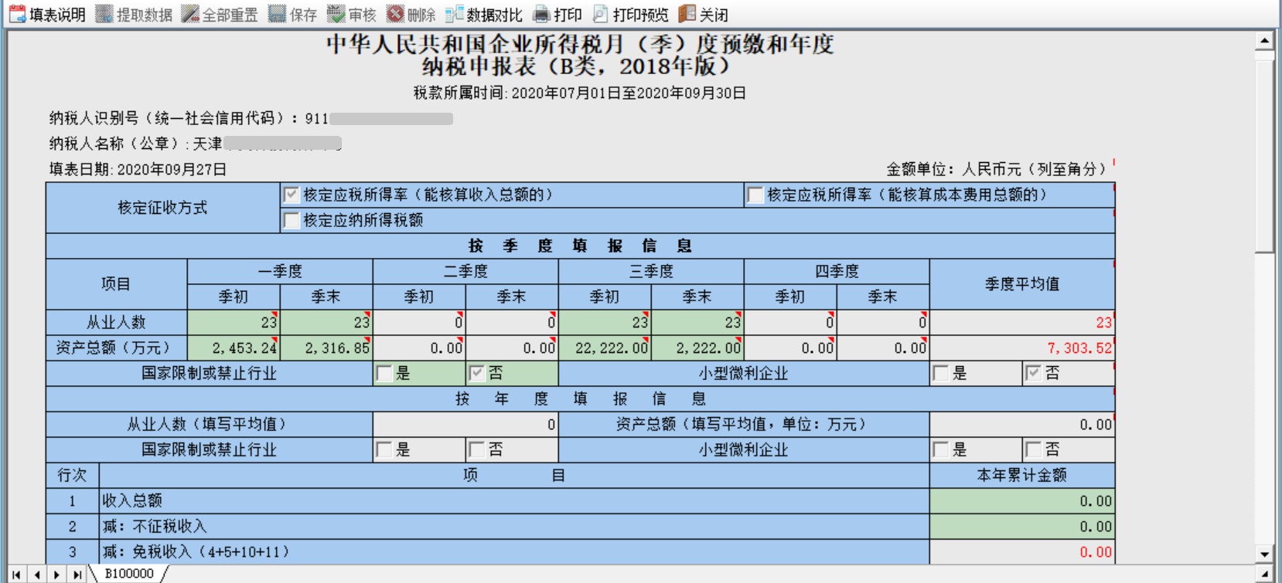Open 打印预览 print preview icon
1282x583 pixels.
pyautogui.click(x=601, y=14)
